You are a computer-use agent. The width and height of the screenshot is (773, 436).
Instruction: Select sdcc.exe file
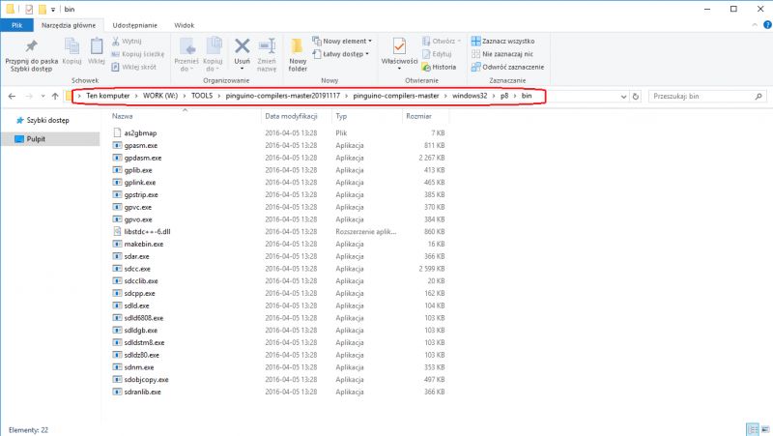pos(137,269)
